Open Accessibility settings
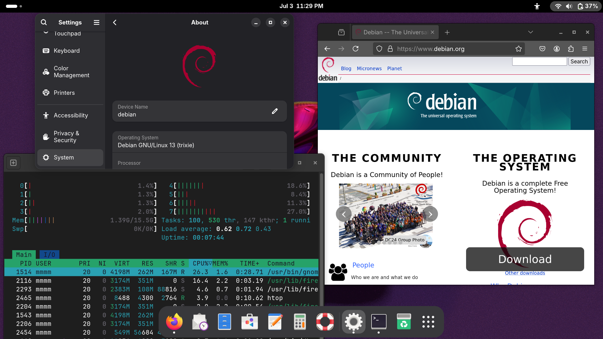 point(70,115)
